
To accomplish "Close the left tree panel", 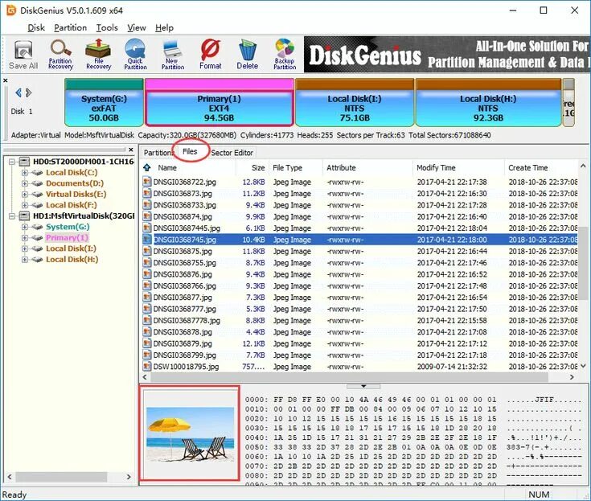I will pyautogui.click(x=131, y=150).
